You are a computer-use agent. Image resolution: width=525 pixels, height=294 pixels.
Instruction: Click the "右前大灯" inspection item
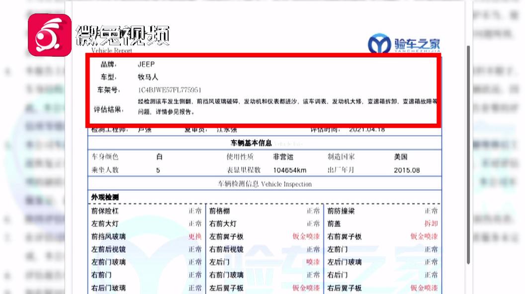coord(223,224)
